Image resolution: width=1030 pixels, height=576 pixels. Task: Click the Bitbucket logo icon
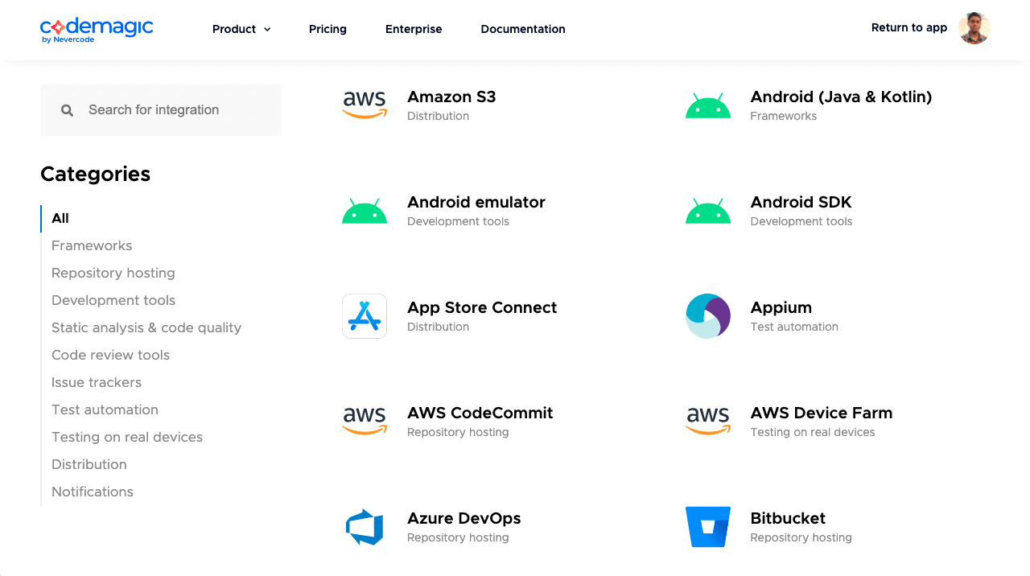click(x=708, y=527)
